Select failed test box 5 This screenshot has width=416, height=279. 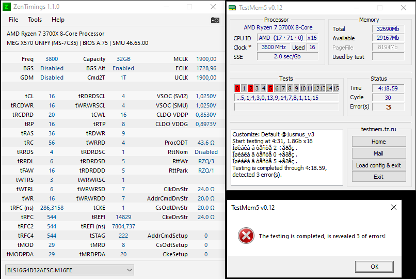[270, 88]
